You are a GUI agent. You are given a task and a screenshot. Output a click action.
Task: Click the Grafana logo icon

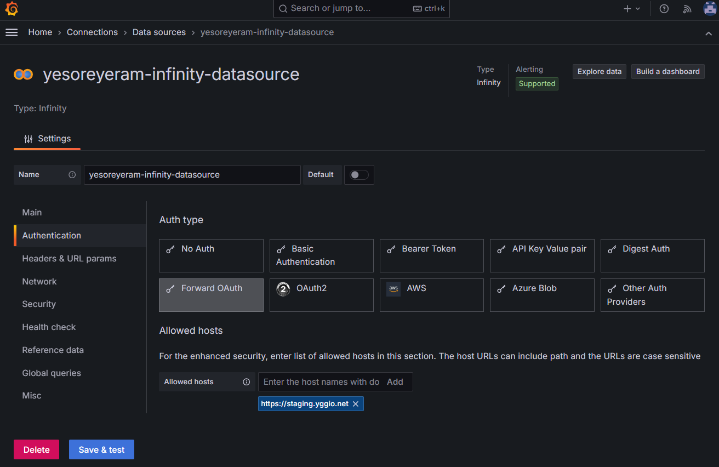coord(12,9)
